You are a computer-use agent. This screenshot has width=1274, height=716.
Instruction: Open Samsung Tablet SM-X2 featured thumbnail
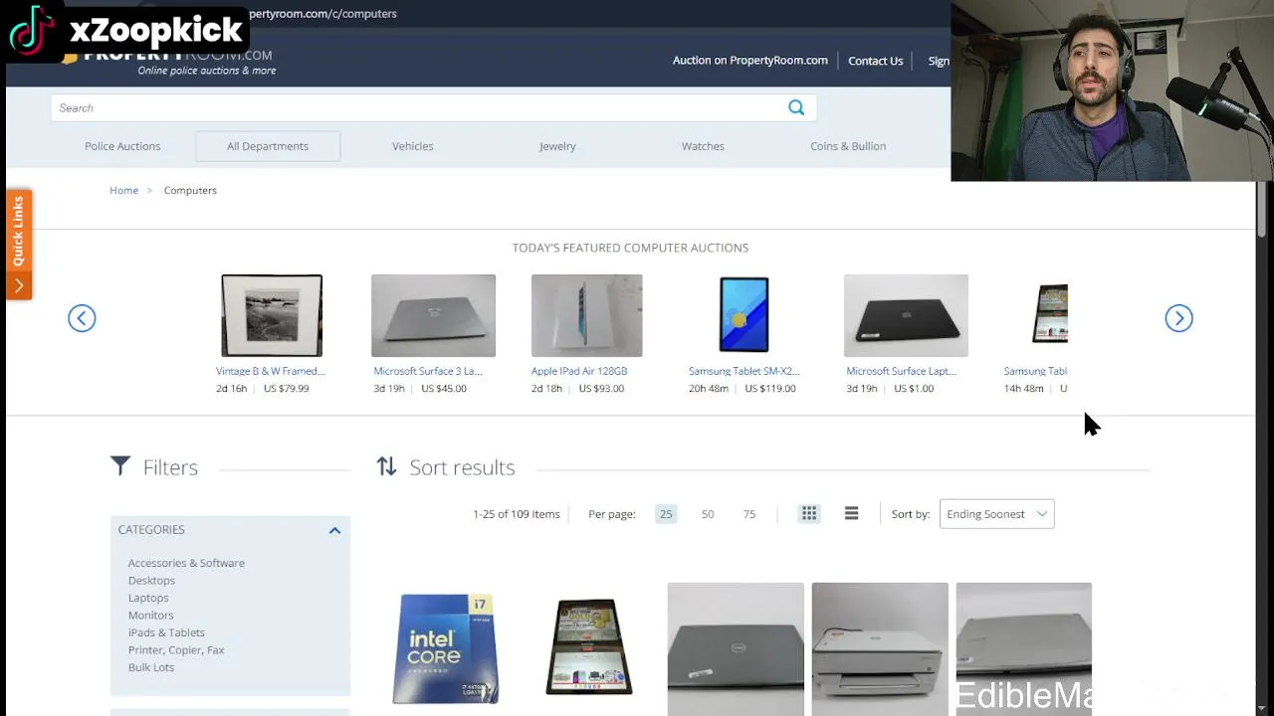tap(743, 315)
